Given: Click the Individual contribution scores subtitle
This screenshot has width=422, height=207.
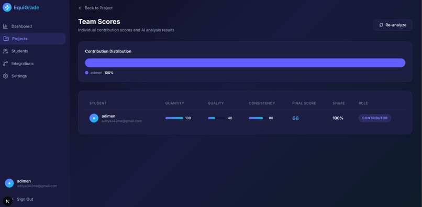Looking at the screenshot, I should click(126, 30).
